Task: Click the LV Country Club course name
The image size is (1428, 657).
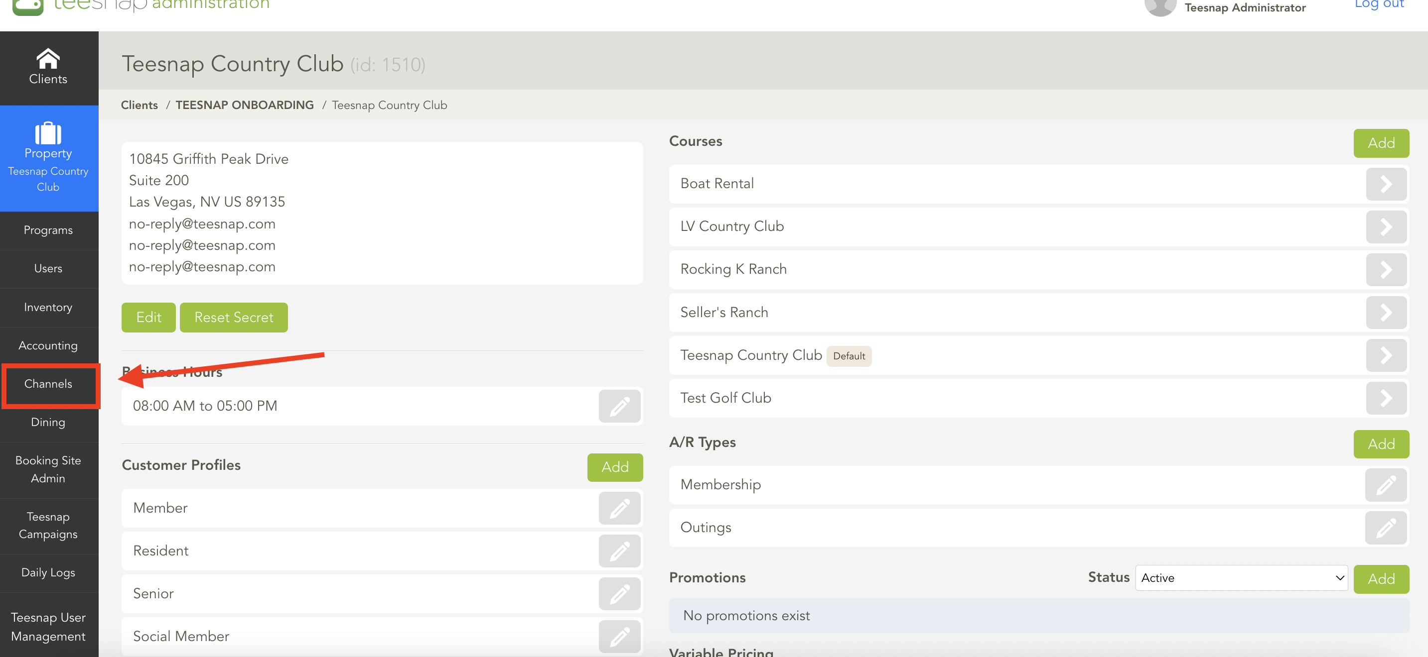Action: pos(732,226)
